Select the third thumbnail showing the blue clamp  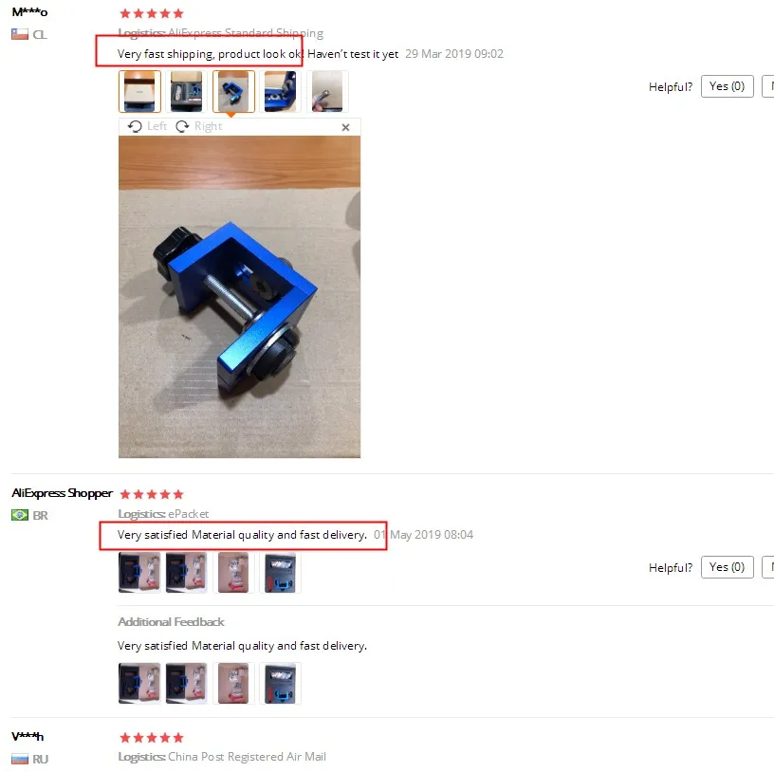click(233, 91)
